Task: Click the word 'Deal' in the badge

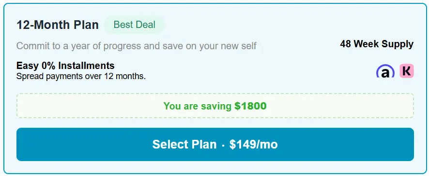Action: 145,25
